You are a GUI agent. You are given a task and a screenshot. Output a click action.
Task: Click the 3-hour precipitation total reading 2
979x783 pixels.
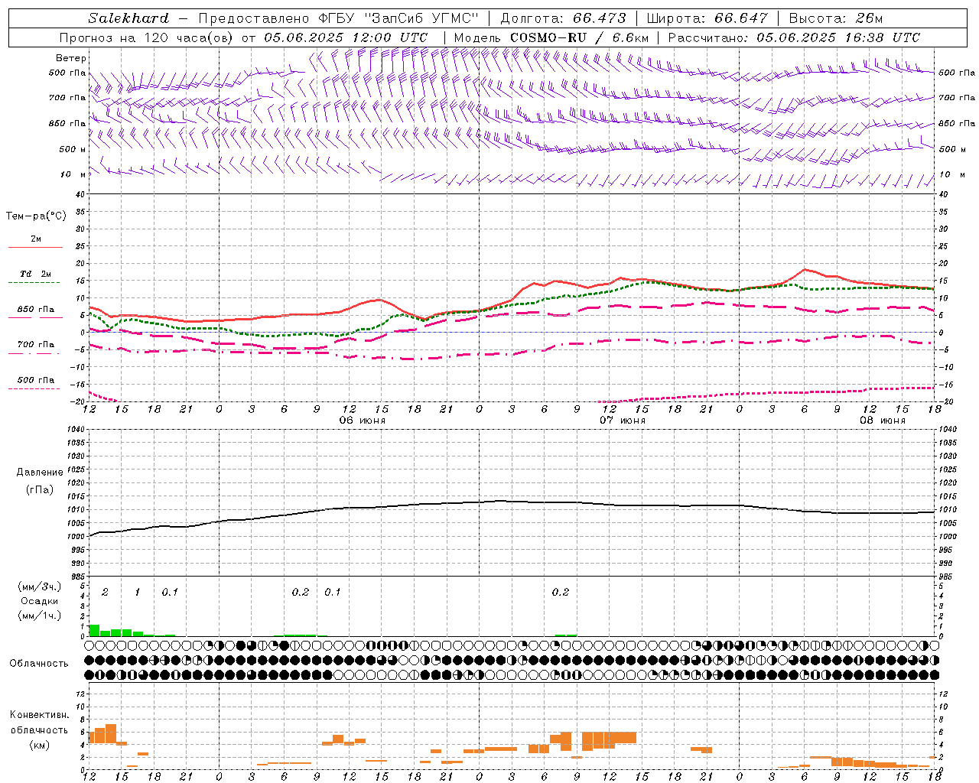point(105,593)
